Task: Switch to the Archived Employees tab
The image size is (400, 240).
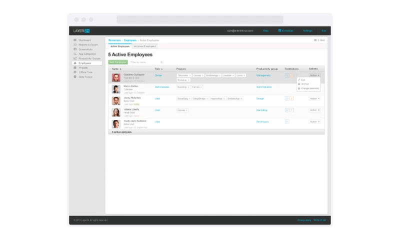Action: click(144, 46)
